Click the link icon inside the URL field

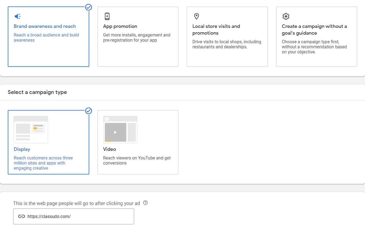tap(22, 216)
